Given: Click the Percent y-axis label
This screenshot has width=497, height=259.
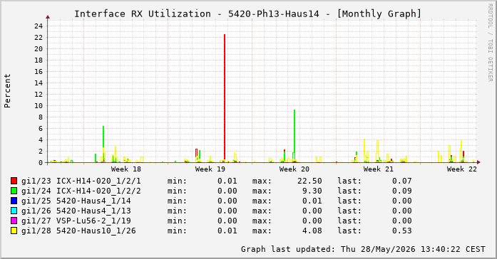Looking at the screenshot, I should coord(8,91).
